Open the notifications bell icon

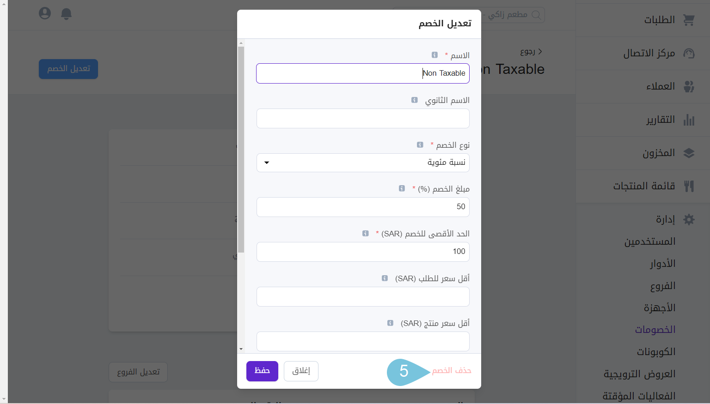click(67, 14)
